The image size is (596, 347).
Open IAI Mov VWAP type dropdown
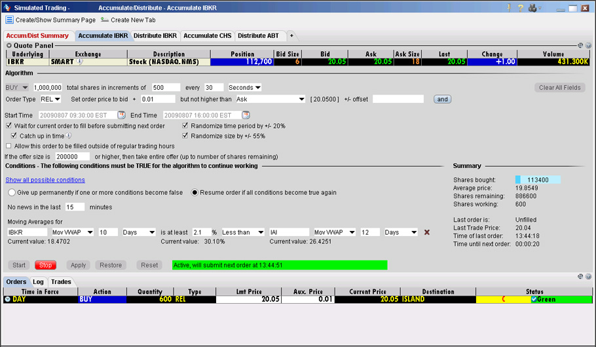coord(335,232)
